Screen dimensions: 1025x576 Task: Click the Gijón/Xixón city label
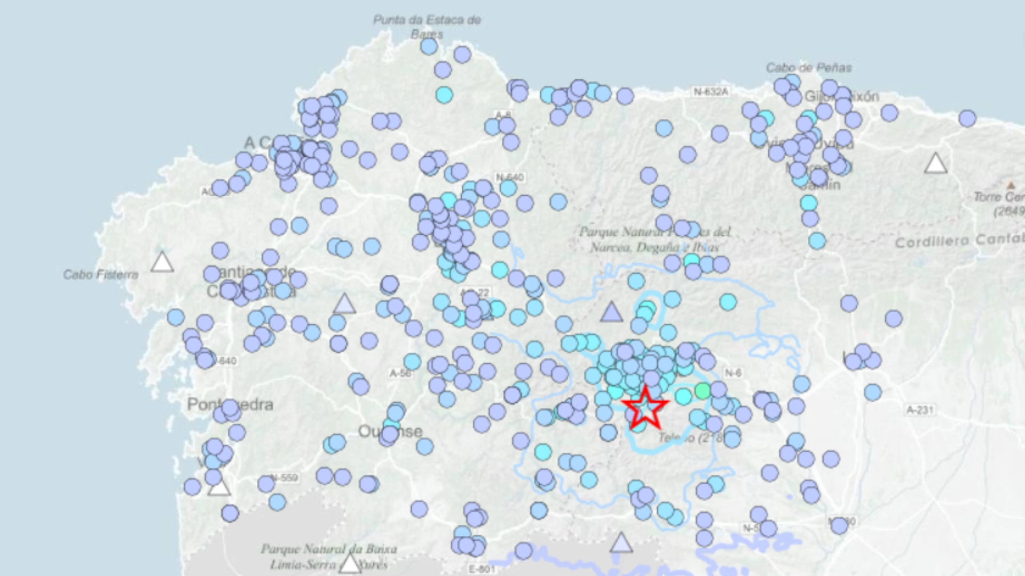click(841, 97)
